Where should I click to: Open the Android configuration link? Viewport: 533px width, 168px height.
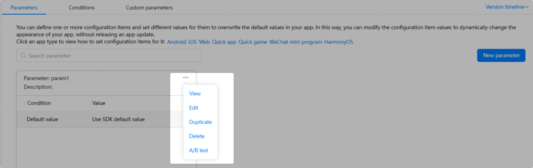pos(177,42)
